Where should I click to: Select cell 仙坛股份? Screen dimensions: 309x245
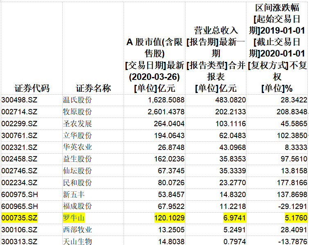click(93, 171)
